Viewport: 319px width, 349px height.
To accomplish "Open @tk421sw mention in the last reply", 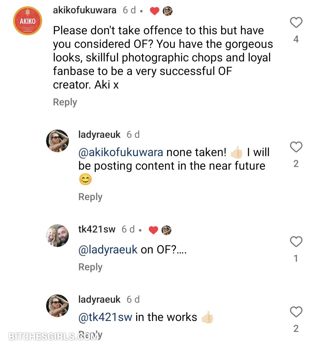I will pyautogui.click(x=105, y=317).
